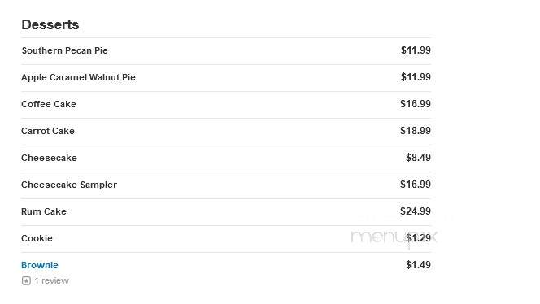The height and width of the screenshot is (304, 540).
Task: Click the star review icon under Brownie
Action: click(26, 281)
